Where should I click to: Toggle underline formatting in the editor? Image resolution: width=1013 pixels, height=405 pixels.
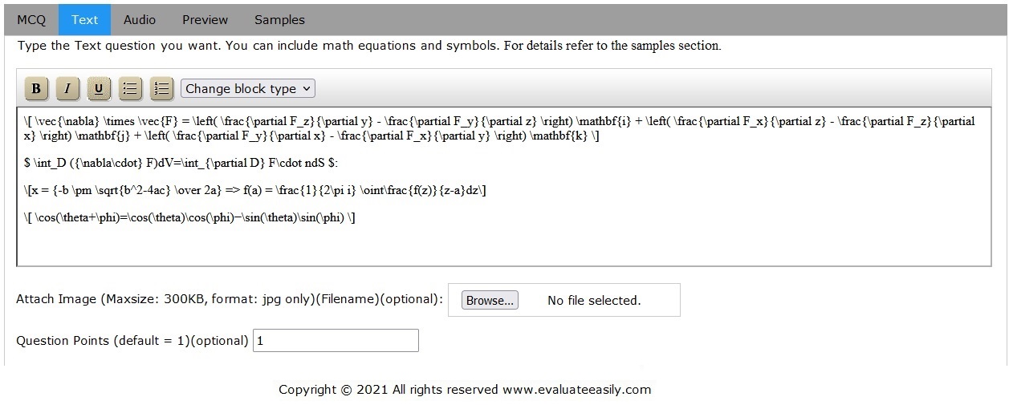pyautogui.click(x=99, y=88)
